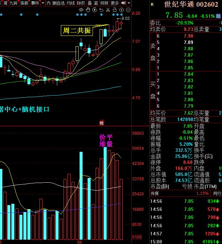The width and height of the screenshot is (222, 244).
Task: Zoom out with the minus circle icon
Action: [x=128, y=10]
